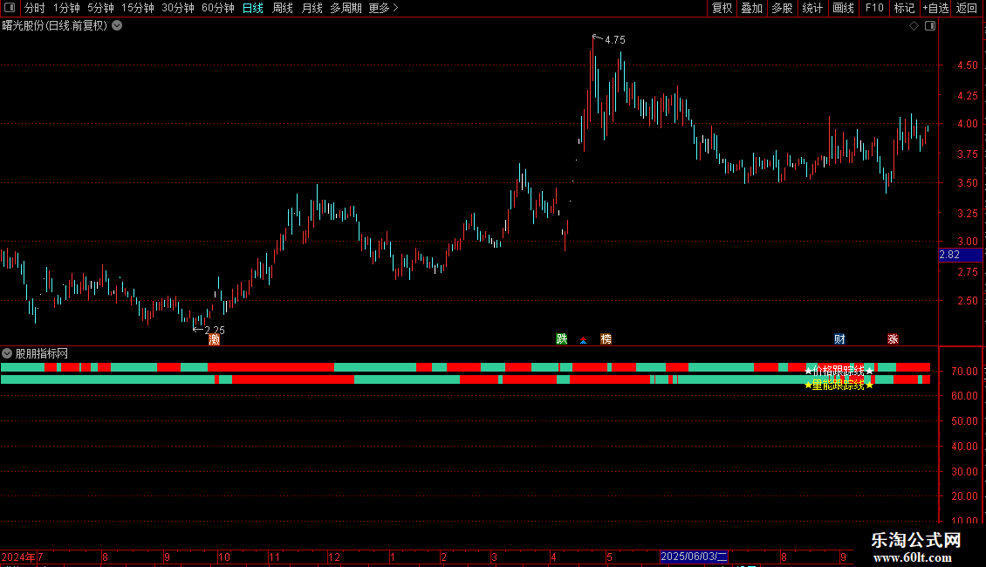Switch to 月线 monthly chart
Viewport: 986px width, 567px height.
point(312,8)
